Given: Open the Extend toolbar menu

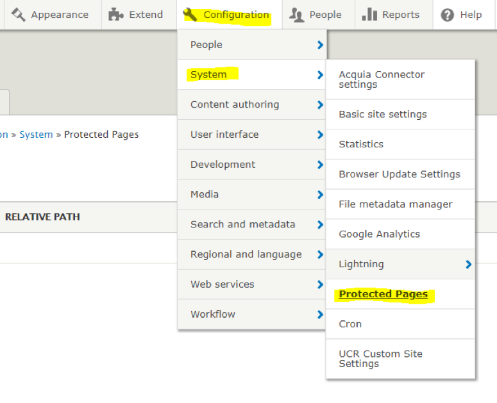Looking at the screenshot, I should pyautogui.click(x=139, y=15).
